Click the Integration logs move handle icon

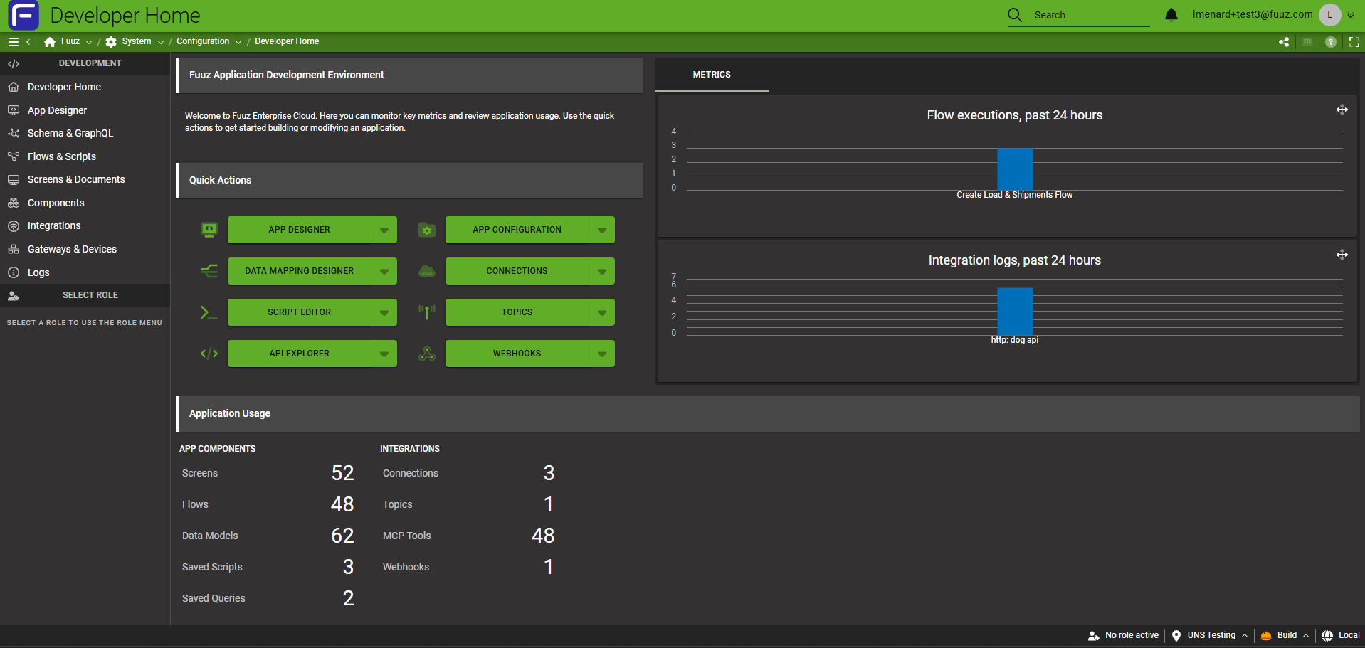(1342, 255)
